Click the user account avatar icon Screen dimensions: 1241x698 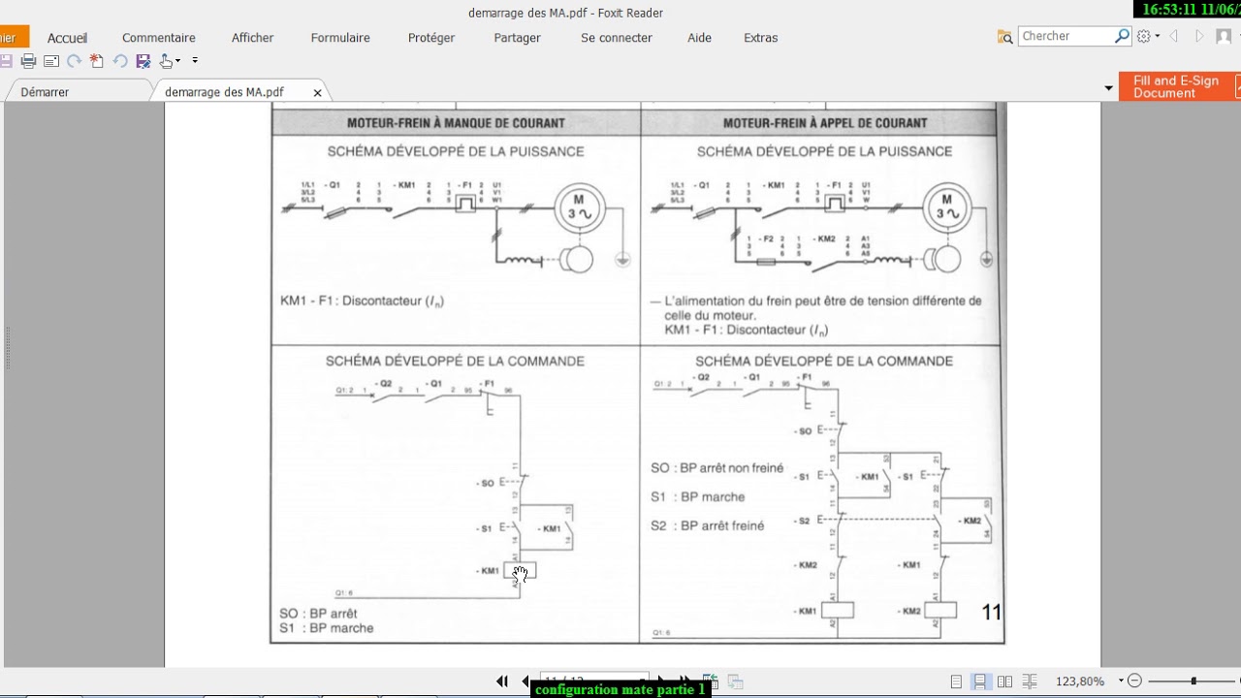[x=1224, y=36]
